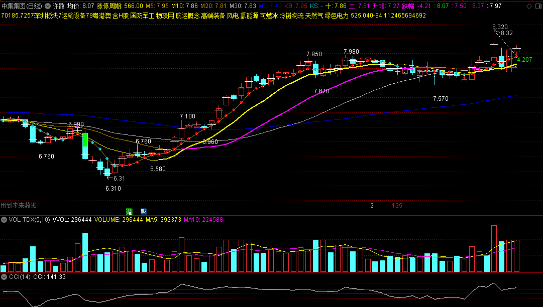Click the 7.570 price label

tap(441, 98)
